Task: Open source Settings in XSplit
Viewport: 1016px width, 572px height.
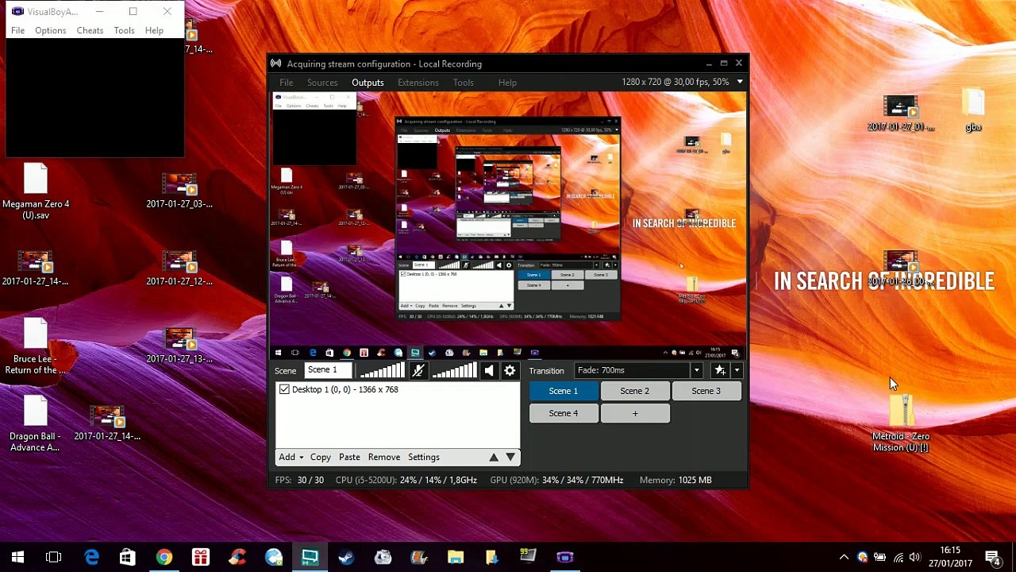Action: tap(424, 457)
